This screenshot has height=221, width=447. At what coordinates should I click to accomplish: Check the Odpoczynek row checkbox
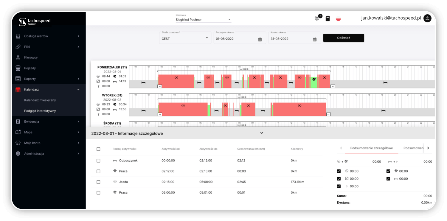98,161
